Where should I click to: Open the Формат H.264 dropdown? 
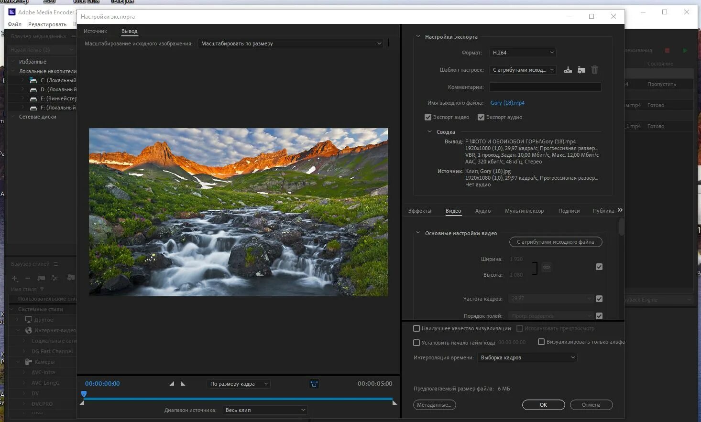pos(523,53)
